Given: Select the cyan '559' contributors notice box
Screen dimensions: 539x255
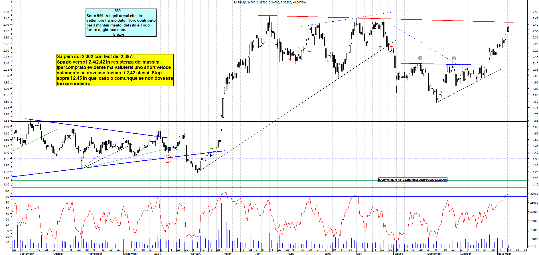Looking at the screenshot, I should pyautogui.click(x=121, y=23).
